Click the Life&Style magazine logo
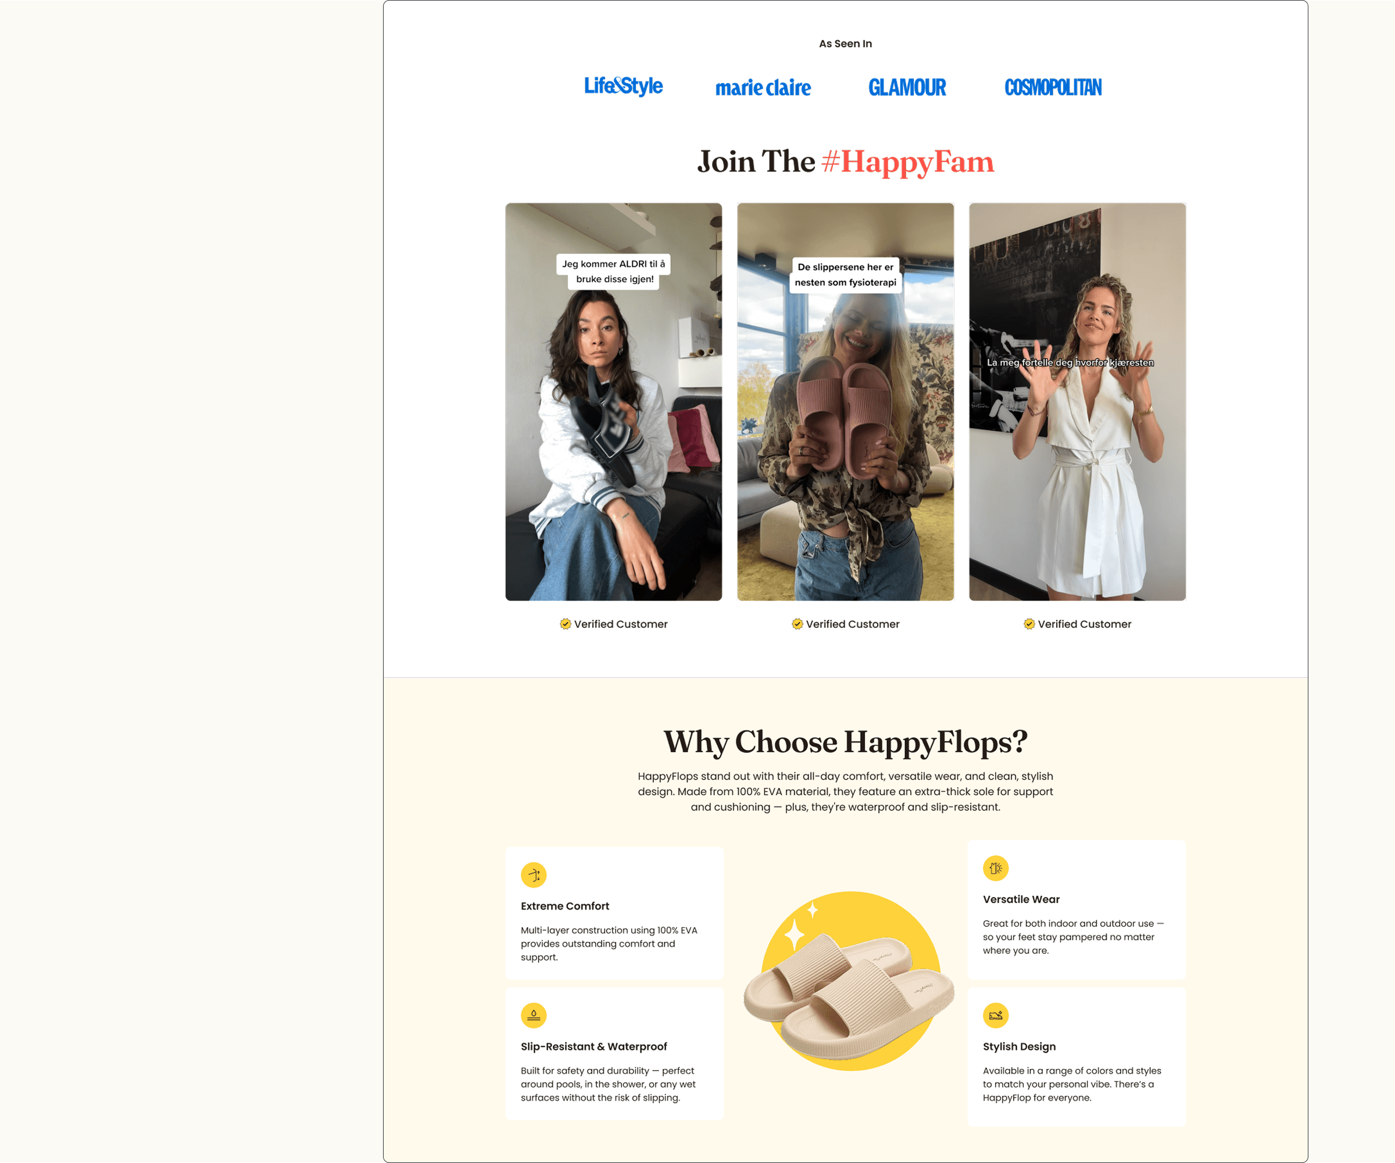 (x=623, y=87)
